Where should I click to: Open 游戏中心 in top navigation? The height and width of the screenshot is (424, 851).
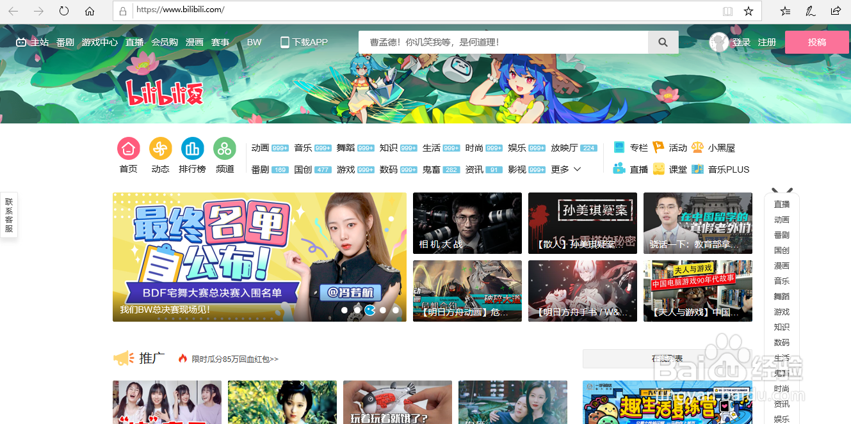click(100, 42)
